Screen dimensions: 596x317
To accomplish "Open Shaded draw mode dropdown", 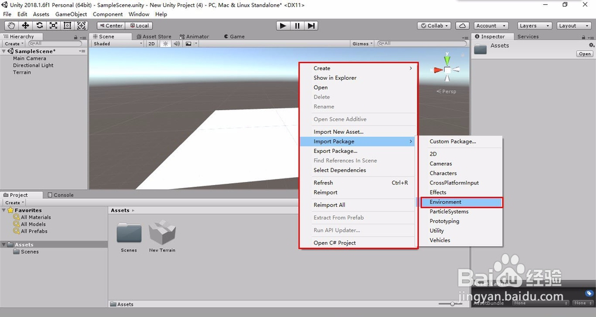I will click(118, 43).
